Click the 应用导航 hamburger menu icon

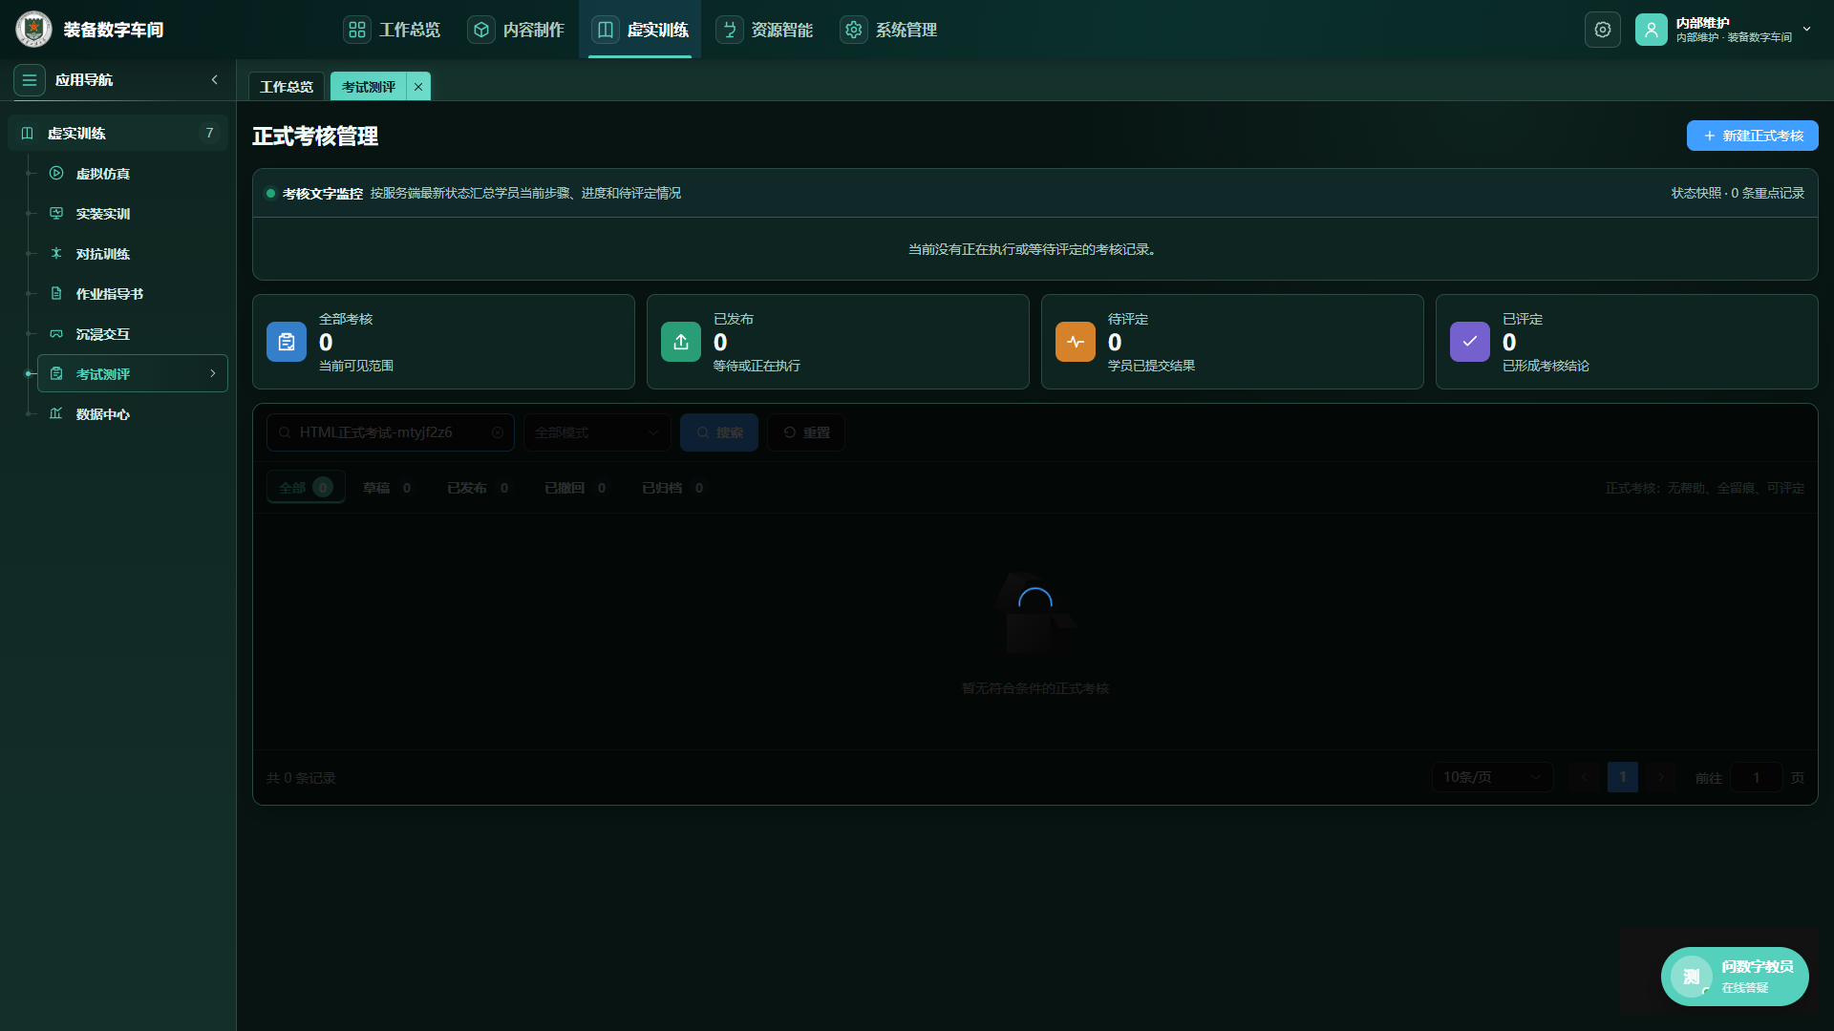[30, 80]
